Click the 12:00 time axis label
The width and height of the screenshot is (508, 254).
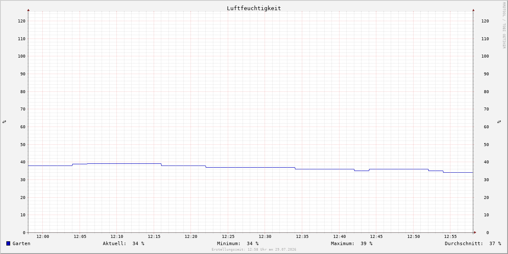click(x=43, y=237)
